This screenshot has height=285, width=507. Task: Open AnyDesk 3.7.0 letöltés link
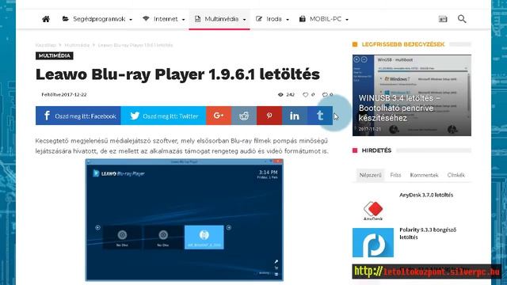click(x=426, y=195)
